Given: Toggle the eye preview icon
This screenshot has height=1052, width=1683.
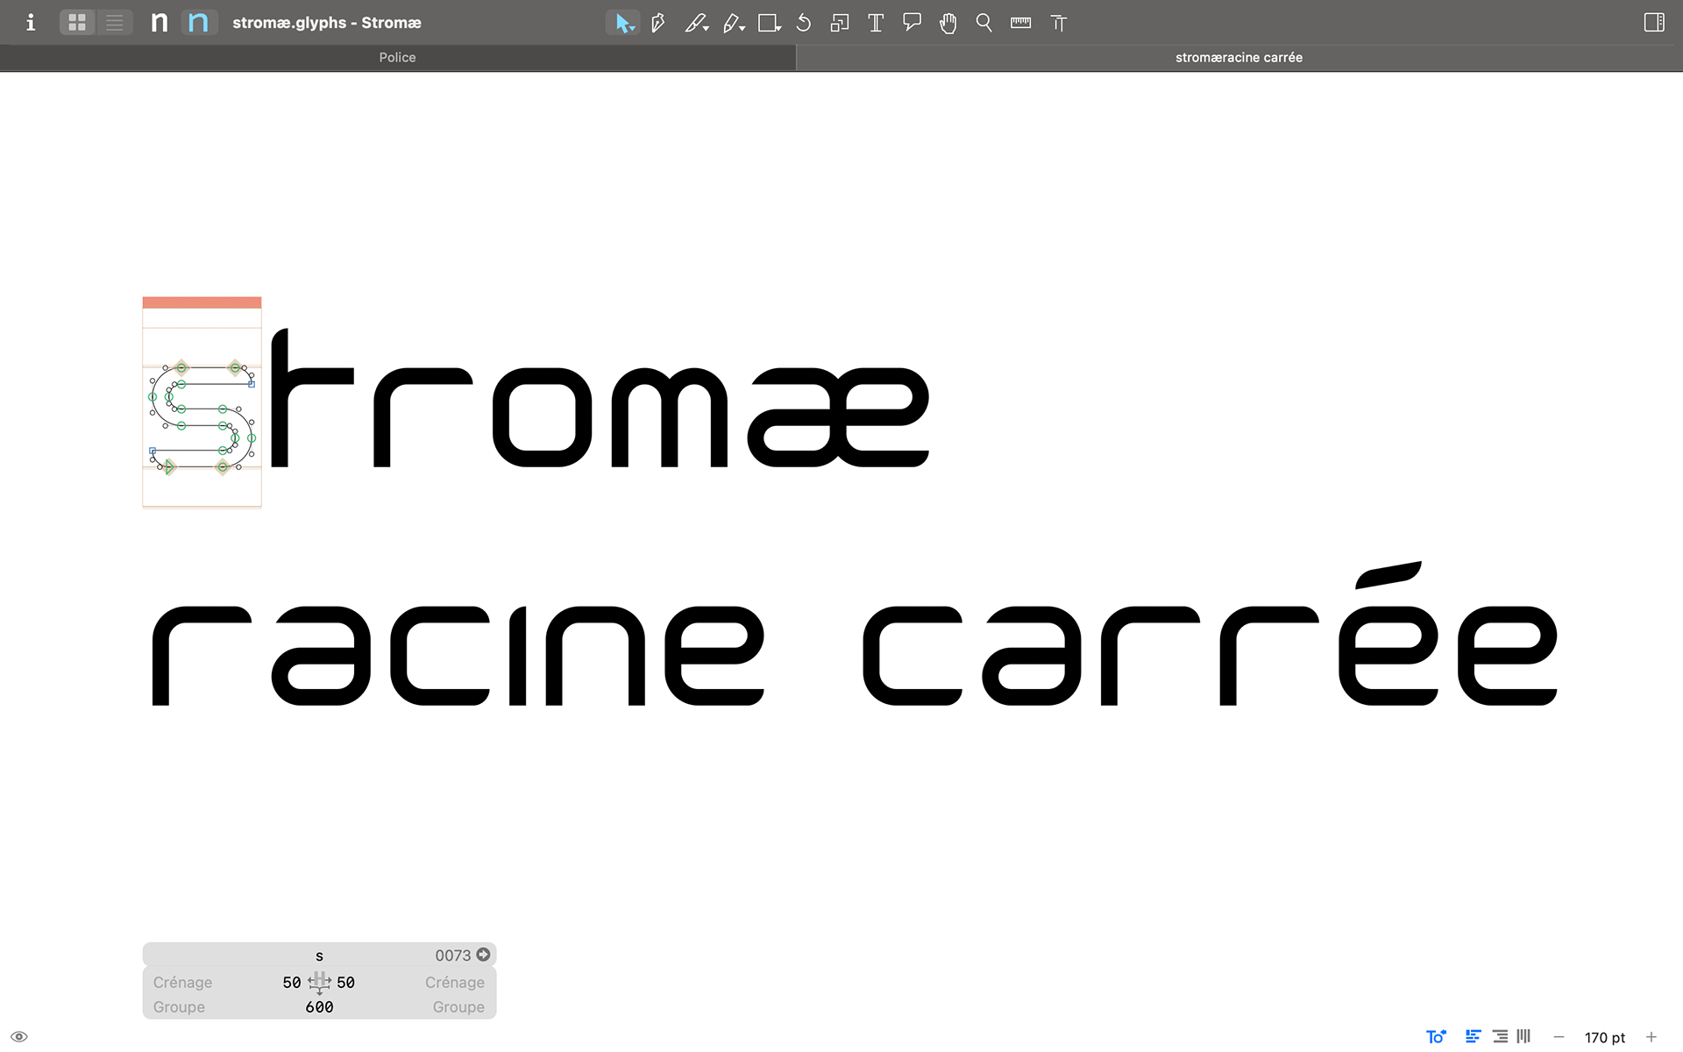Looking at the screenshot, I should tap(19, 1037).
